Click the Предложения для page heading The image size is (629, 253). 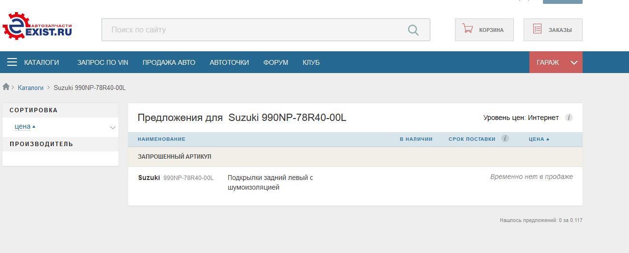[x=242, y=118]
